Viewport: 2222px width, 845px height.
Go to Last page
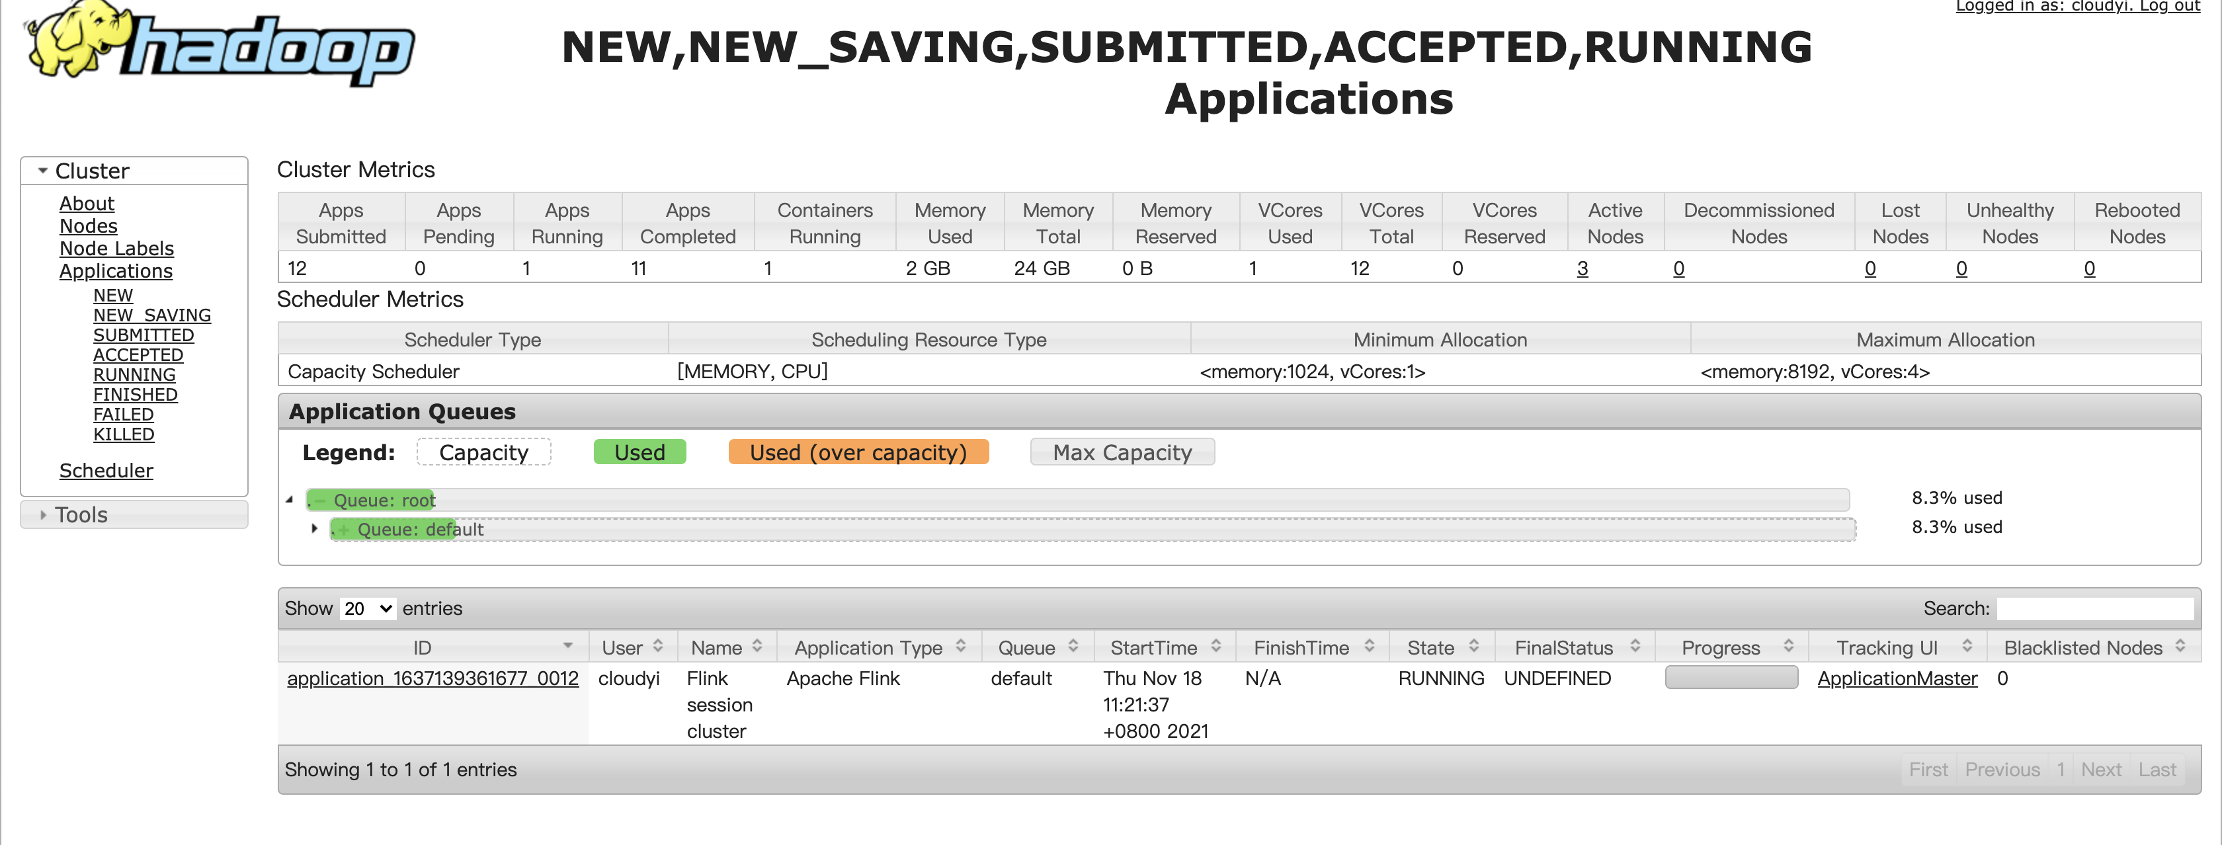pyautogui.click(x=2157, y=770)
